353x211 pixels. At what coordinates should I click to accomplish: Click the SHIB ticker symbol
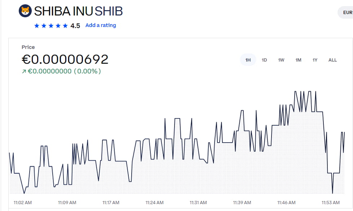pyautogui.click(x=109, y=11)
